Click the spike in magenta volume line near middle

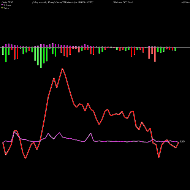point(91,133)
